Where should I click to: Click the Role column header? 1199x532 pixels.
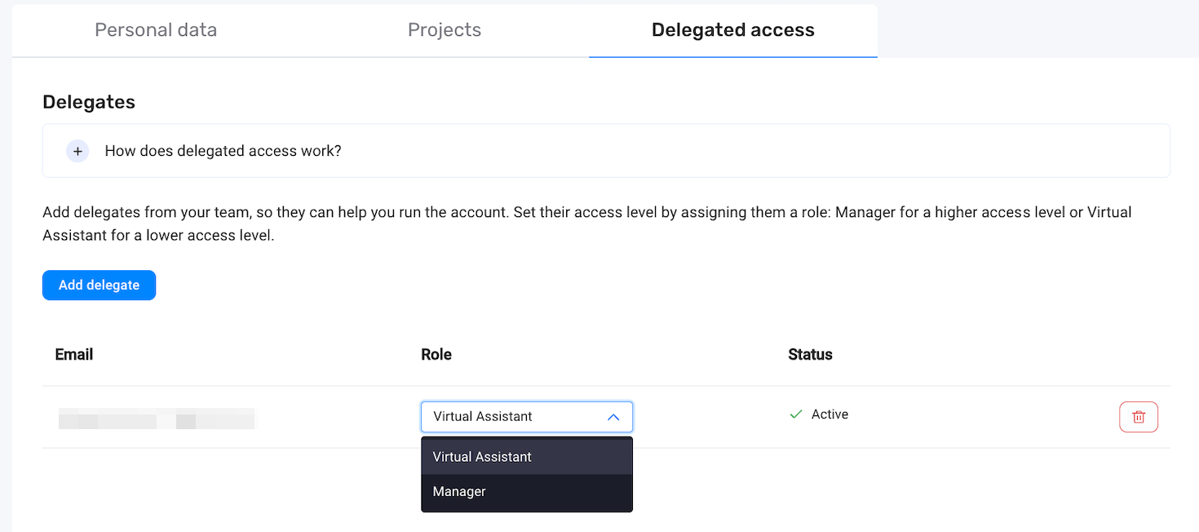click(x=436, y=354)
